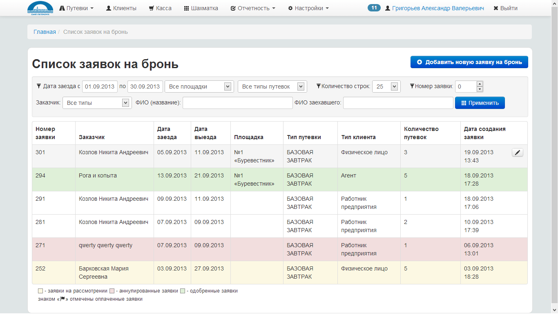Select request number 301
This screenshot has height=317, width=558.
point(40,152)
